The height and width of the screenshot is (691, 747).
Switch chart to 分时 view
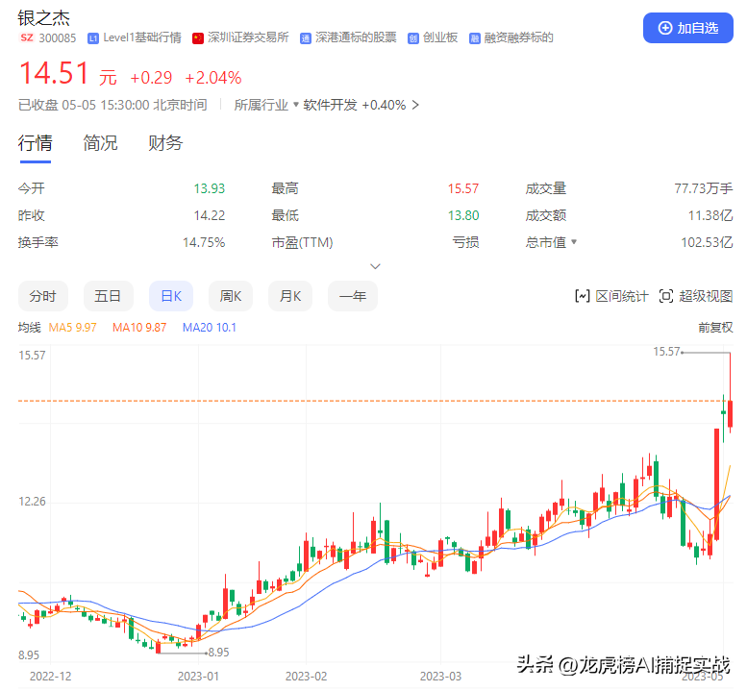tap(43, 296)
